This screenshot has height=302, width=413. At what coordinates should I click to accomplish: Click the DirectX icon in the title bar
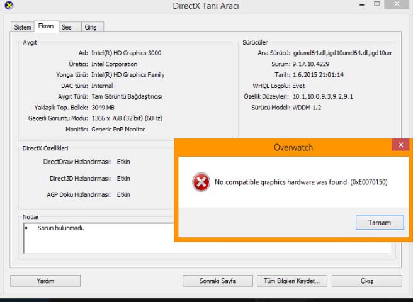9,5
